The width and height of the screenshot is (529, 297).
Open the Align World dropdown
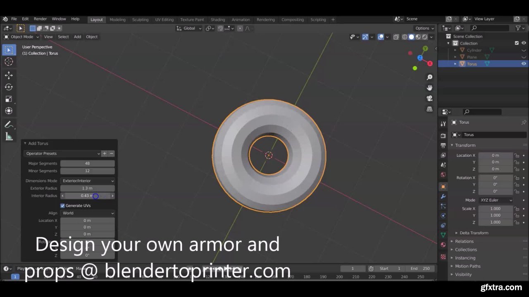(x=88, y=213)
